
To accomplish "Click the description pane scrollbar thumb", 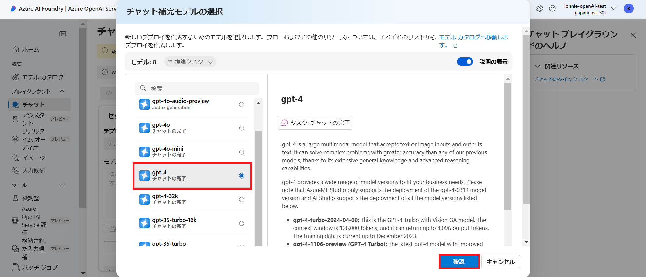I will (x=508, y=146).
